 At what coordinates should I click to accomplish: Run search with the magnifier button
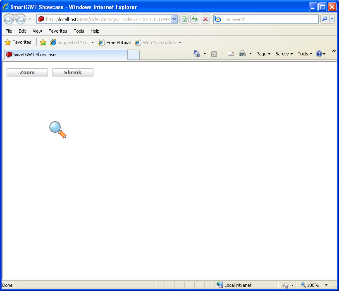pyautogui.click(x=325, y=19)
